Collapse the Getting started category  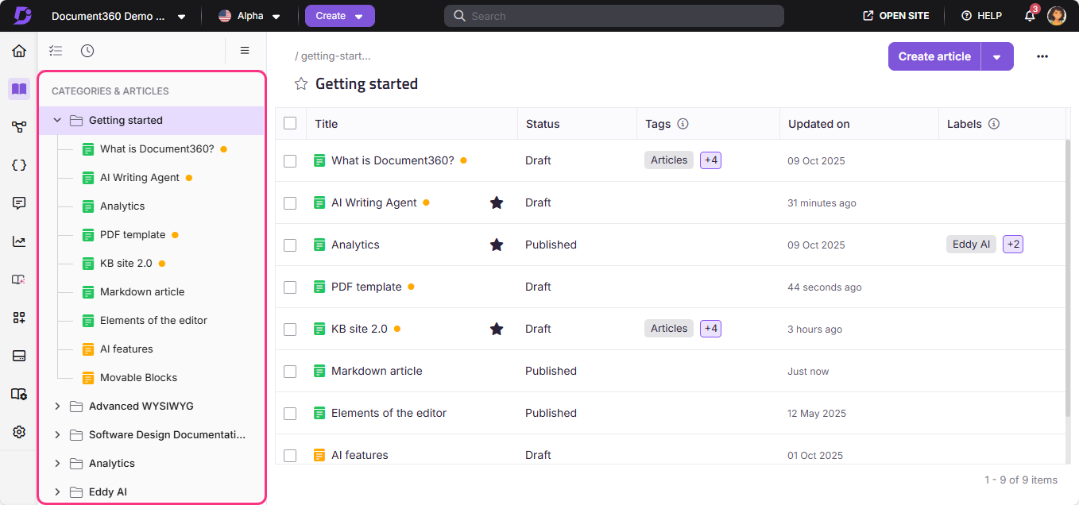56,120
